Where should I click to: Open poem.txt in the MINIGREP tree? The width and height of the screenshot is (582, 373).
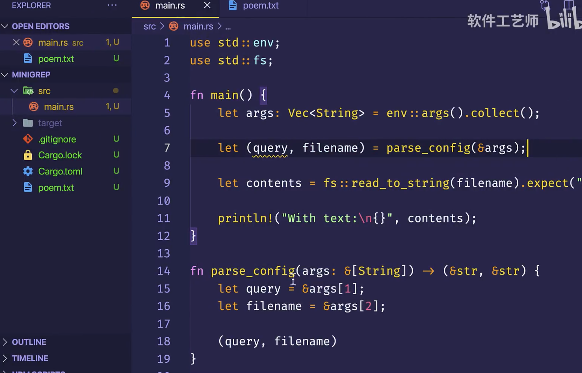click(x=56, y=187)
